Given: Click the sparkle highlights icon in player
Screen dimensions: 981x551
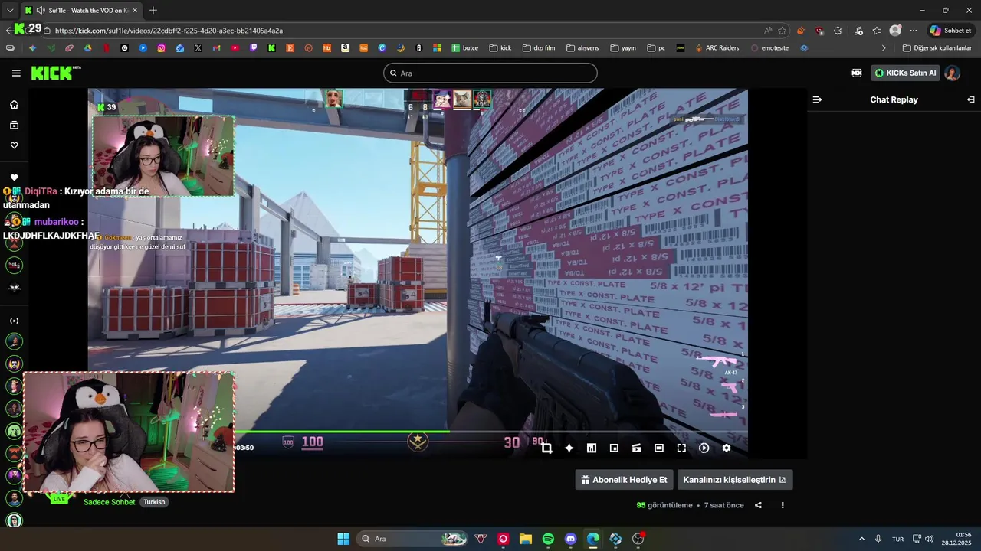Looking at the screenshot, I should (x=569, y=448).
